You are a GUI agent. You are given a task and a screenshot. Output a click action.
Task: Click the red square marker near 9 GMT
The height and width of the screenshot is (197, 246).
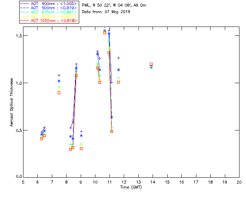(x=81, y=149)
